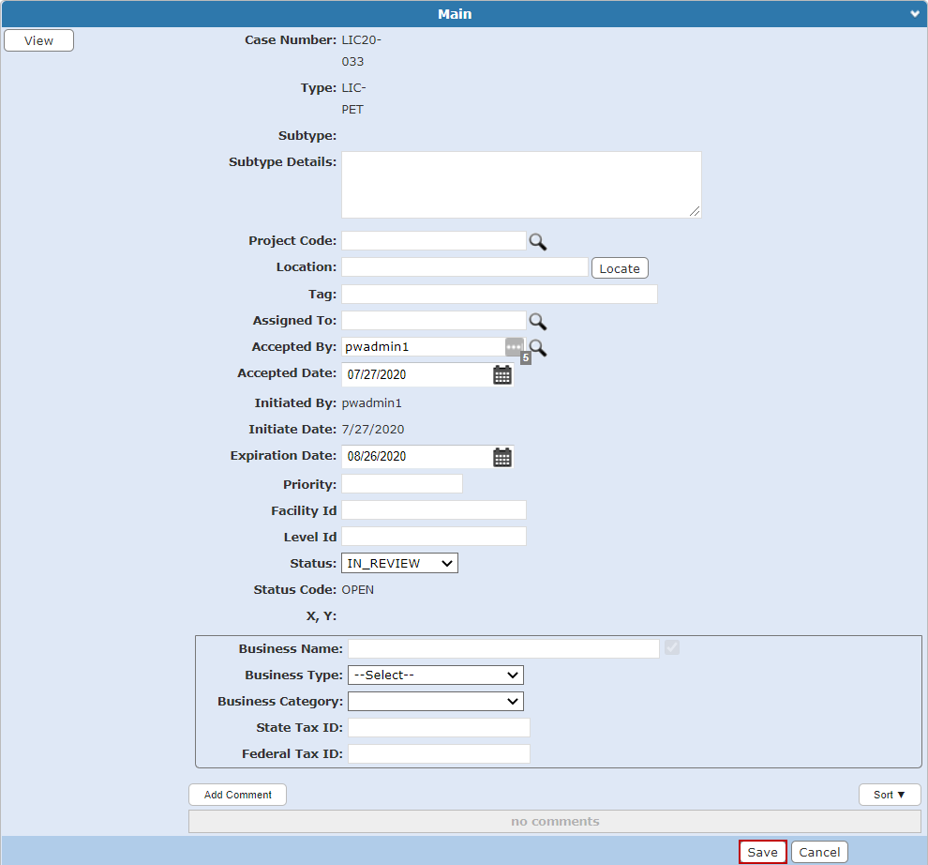Collapse the Main panel header chevron
This screenshot has width=928, height=865.
pos(916,14)
